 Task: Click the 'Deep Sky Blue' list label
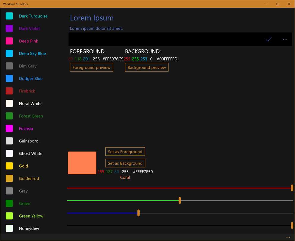pos(32,53)
